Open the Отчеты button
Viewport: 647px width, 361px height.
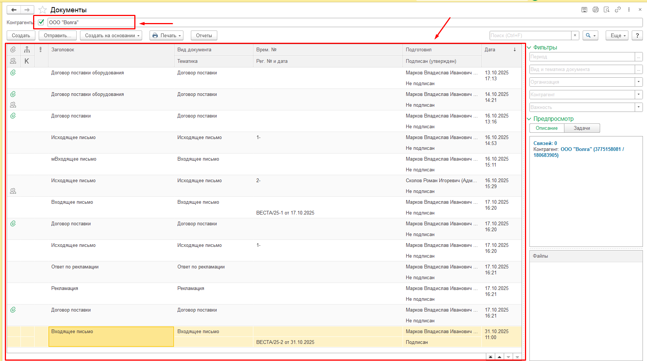tap(204, 35)
